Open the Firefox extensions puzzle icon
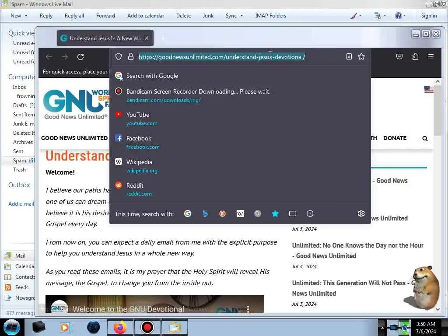 (x=416, y=56)
